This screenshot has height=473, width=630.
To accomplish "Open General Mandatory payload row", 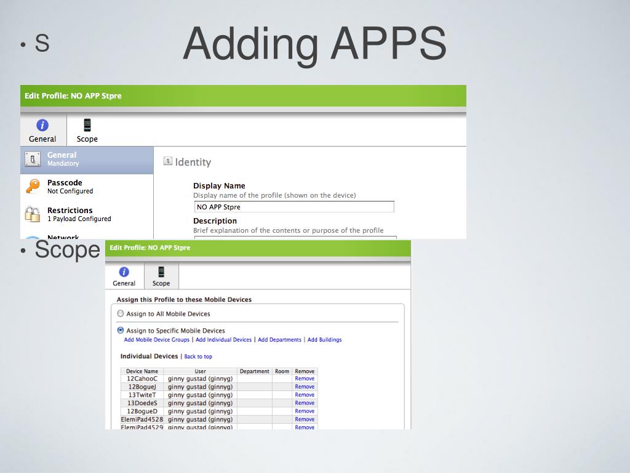I will coord(87,160).
